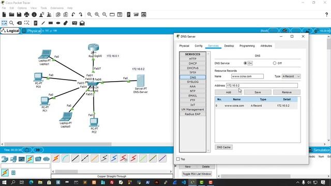Pick the Fiber orange cable
Screen dimensions: 331x186
point(95,159)
